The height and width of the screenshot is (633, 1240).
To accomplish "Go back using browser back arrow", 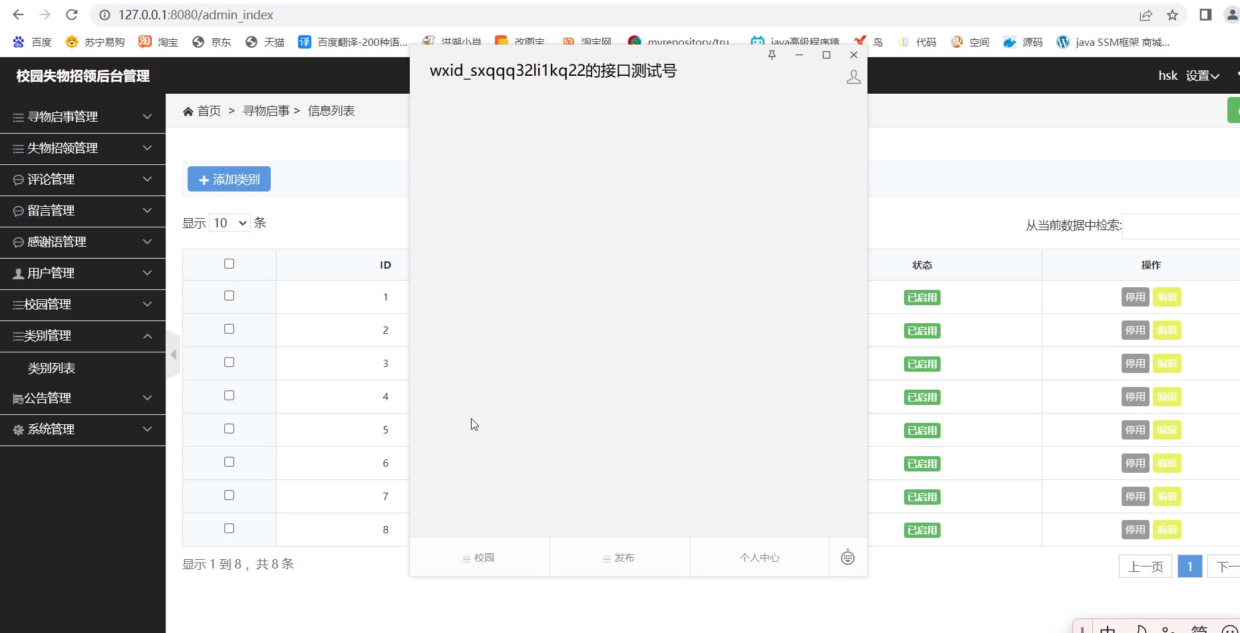I will 18,15.
